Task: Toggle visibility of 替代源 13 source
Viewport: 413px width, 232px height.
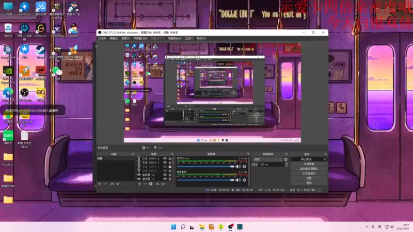Action: (165, 179)
